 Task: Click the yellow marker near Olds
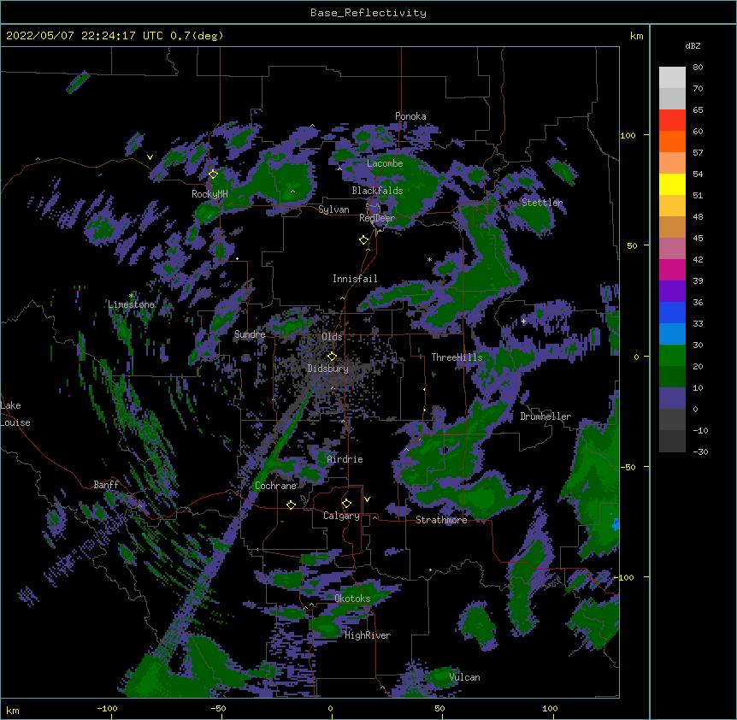click(x=332, y=356)
